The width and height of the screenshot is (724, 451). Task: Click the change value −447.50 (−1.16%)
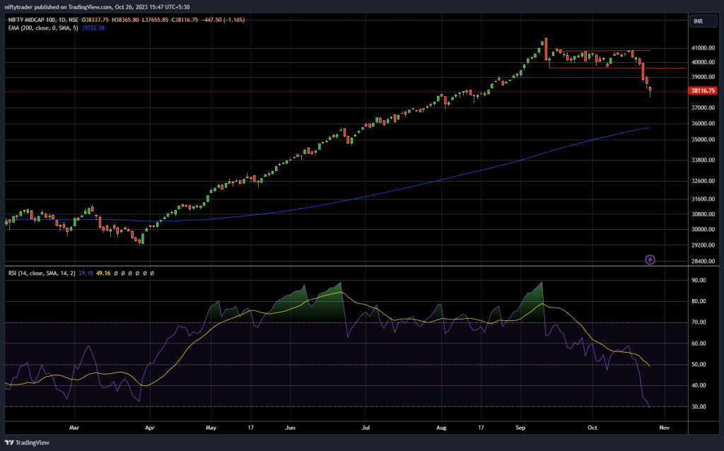pos(223,20)
